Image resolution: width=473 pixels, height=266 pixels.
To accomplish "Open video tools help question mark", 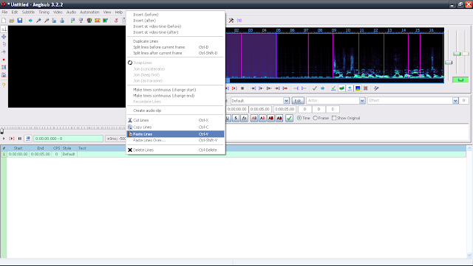I will (4, 85).
